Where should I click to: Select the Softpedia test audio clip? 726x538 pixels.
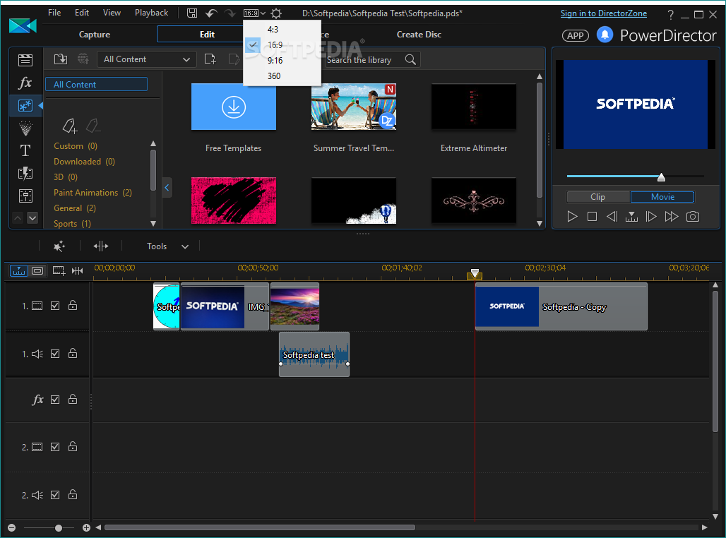[x=314, y=354]
